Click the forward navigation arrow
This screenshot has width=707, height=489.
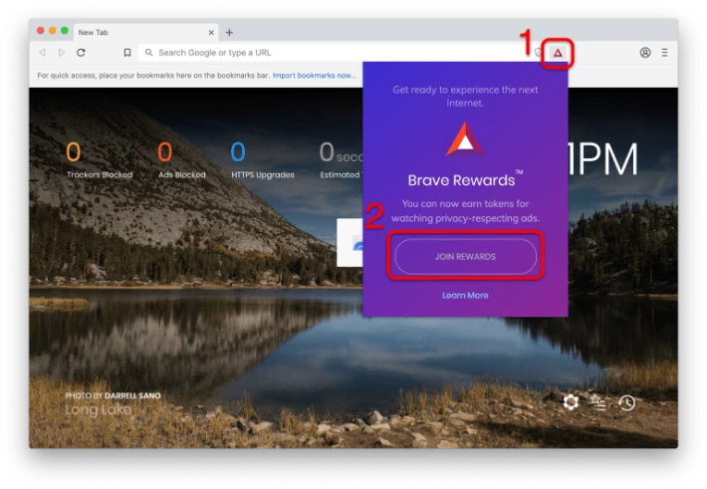62,53
